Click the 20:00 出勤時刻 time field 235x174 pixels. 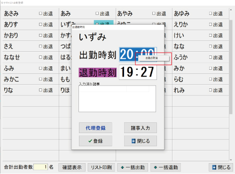[138, 54]
